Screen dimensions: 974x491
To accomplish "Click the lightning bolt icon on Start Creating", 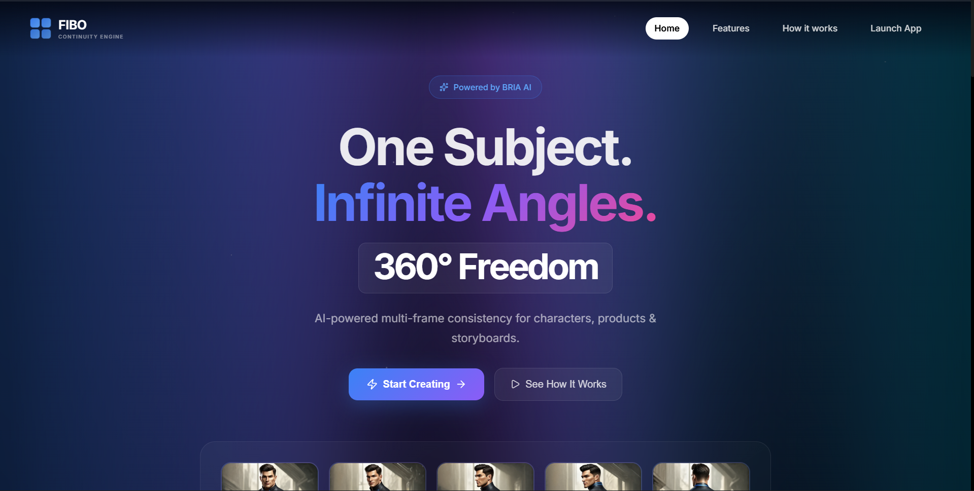I will point(372,384).
